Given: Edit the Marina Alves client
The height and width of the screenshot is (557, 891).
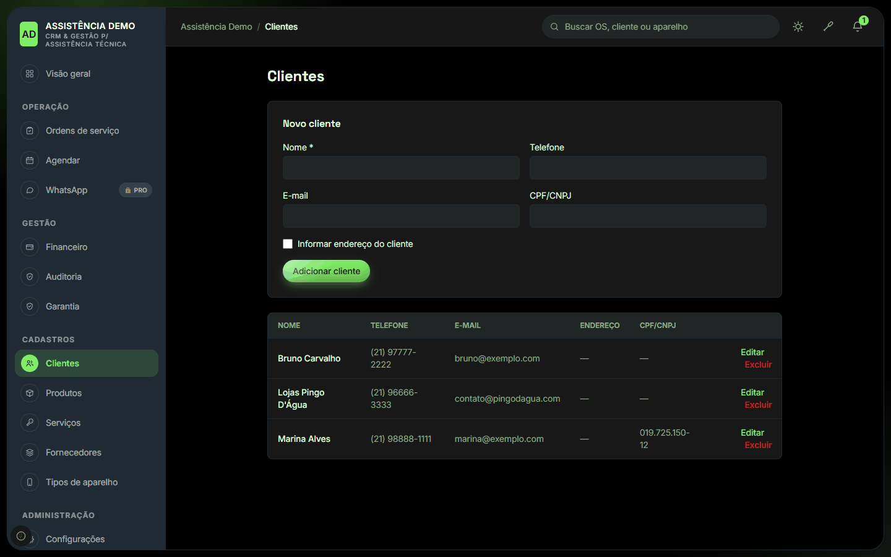Looking at the screenshot, I should tap(752, 433).
